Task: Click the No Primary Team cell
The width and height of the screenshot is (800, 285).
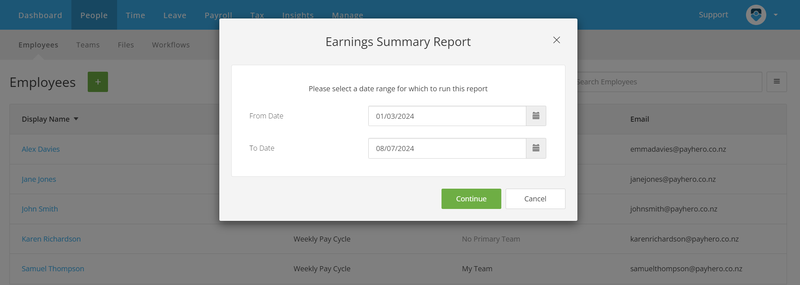Action: [x=491, y=239]
